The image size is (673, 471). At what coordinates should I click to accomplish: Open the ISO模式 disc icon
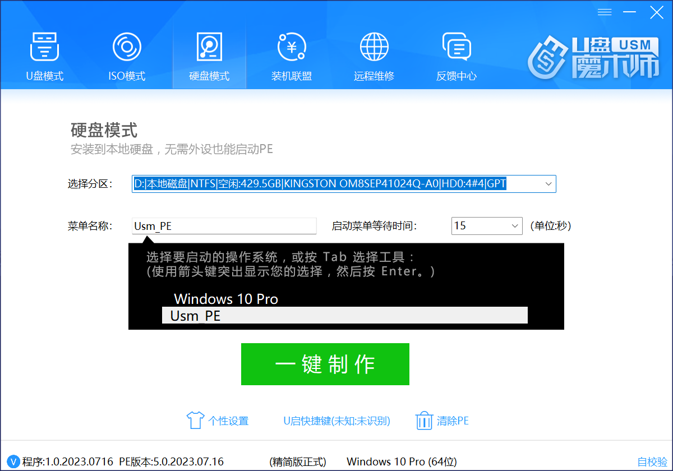[127, 47]
